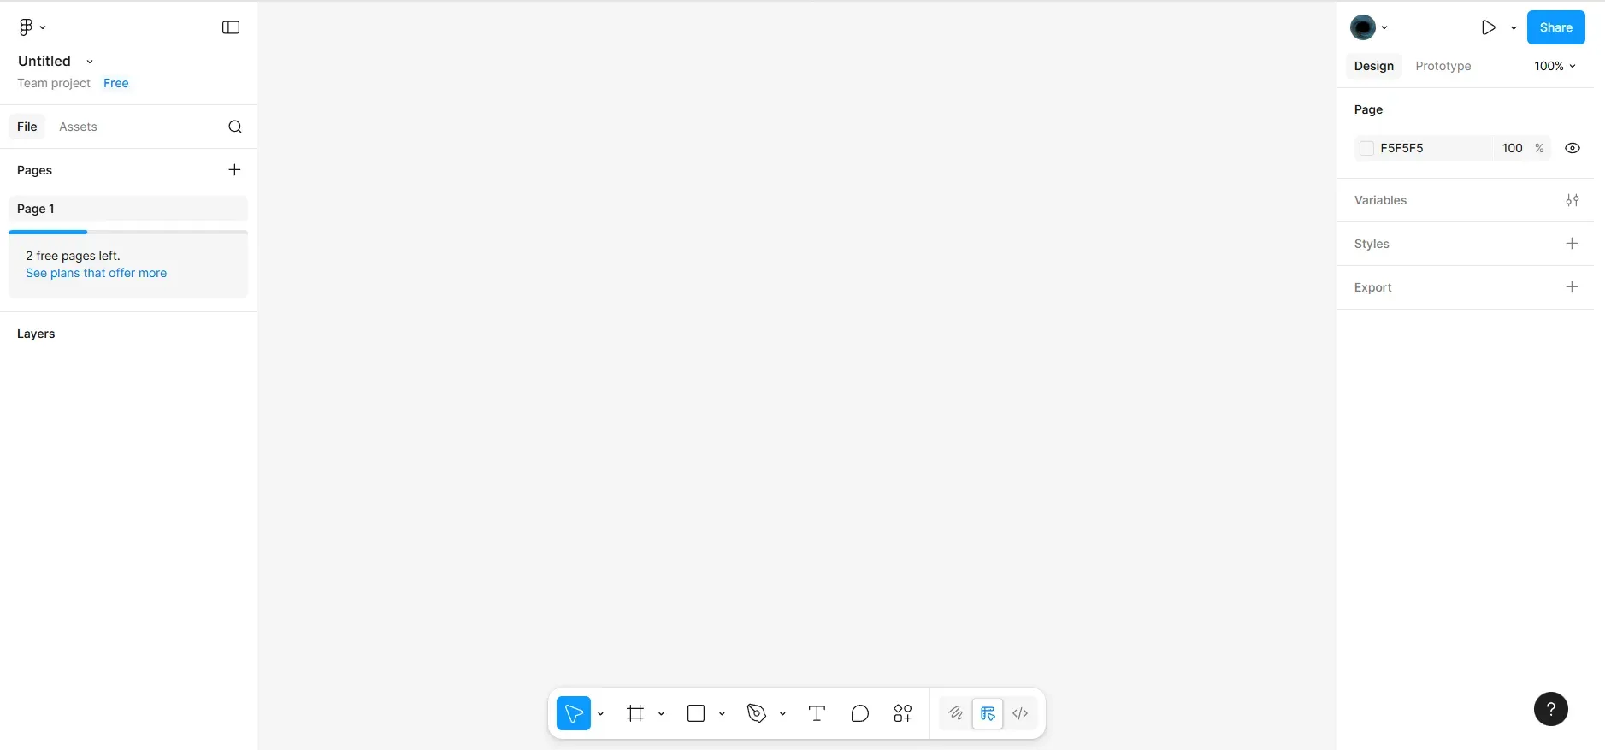The width and height of the screenshot is (1605, 750).
Task: Open the 100% zoom dropdown
Action: (x=1555, y=66)
